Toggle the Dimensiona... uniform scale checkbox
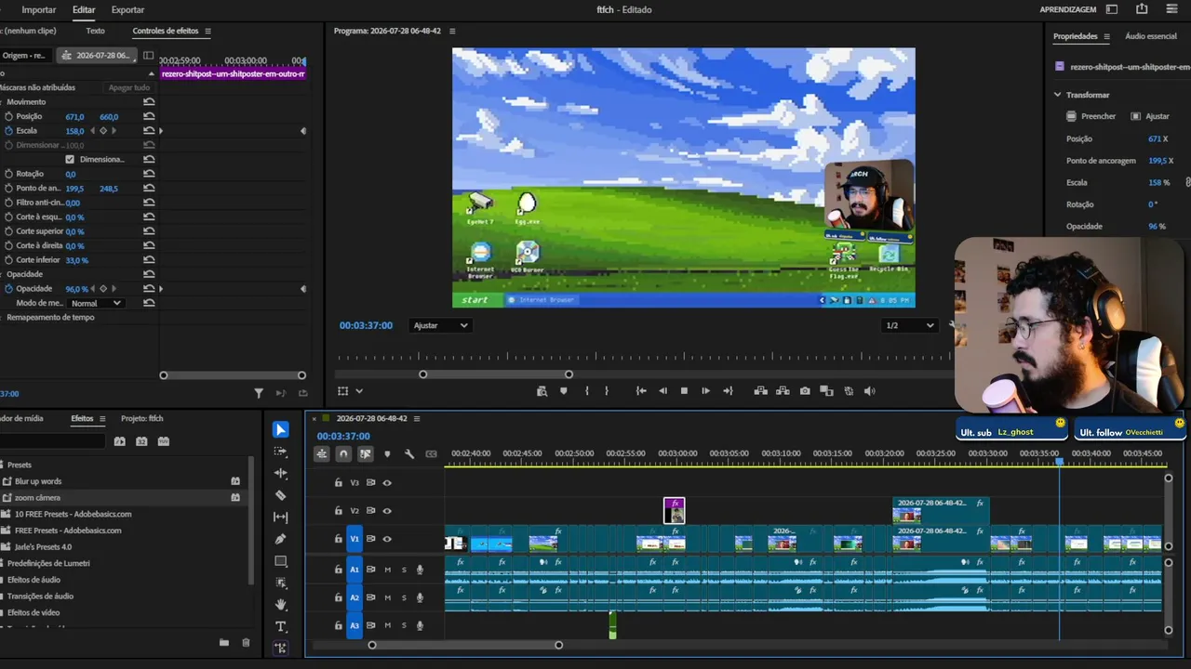The height and width of the screenshot is (669, 1191). 70,160
